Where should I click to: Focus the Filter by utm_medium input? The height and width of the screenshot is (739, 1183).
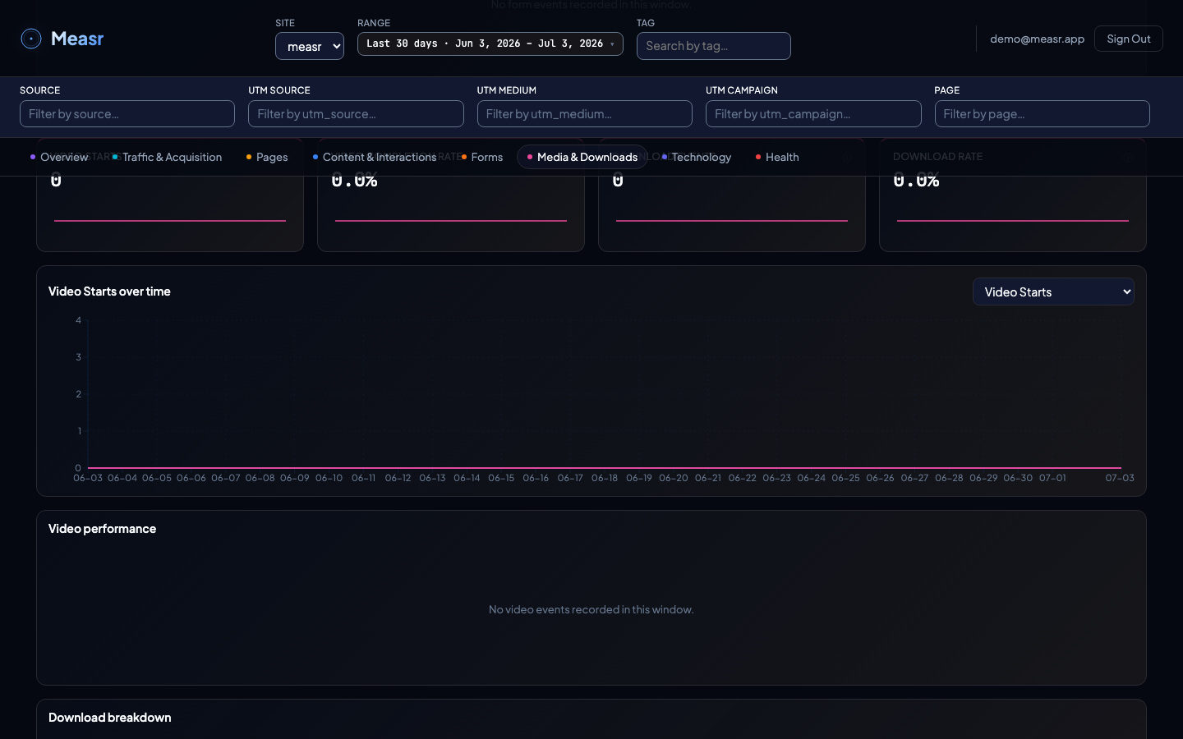pos(585,114)
